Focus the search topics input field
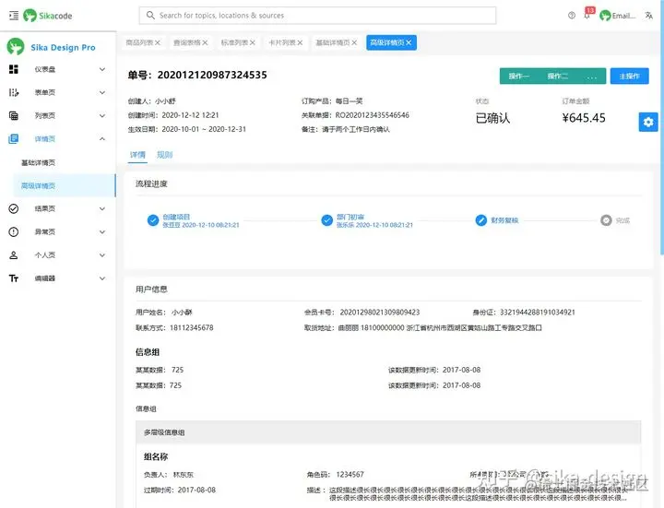Screen dimensions: 664x508 317,16
